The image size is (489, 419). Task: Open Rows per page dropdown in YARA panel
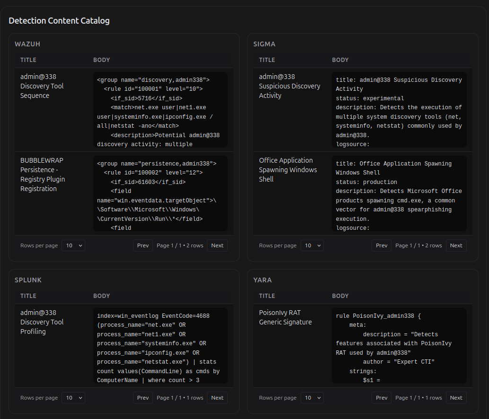point(312,398)
